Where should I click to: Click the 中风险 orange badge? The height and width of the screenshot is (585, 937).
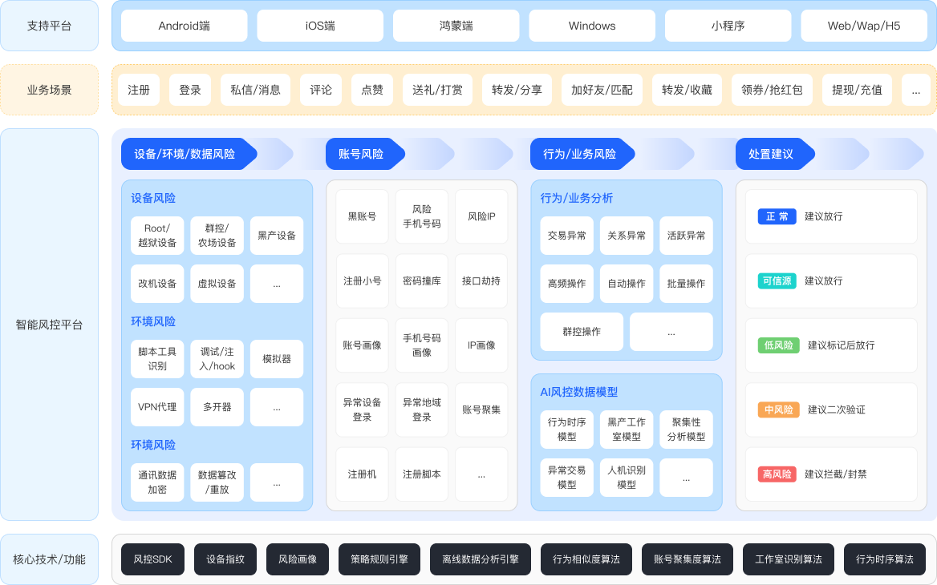click(777, 409)
